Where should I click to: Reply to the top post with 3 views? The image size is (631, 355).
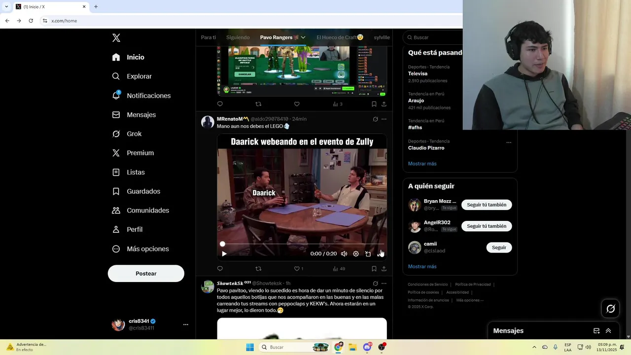220,104
